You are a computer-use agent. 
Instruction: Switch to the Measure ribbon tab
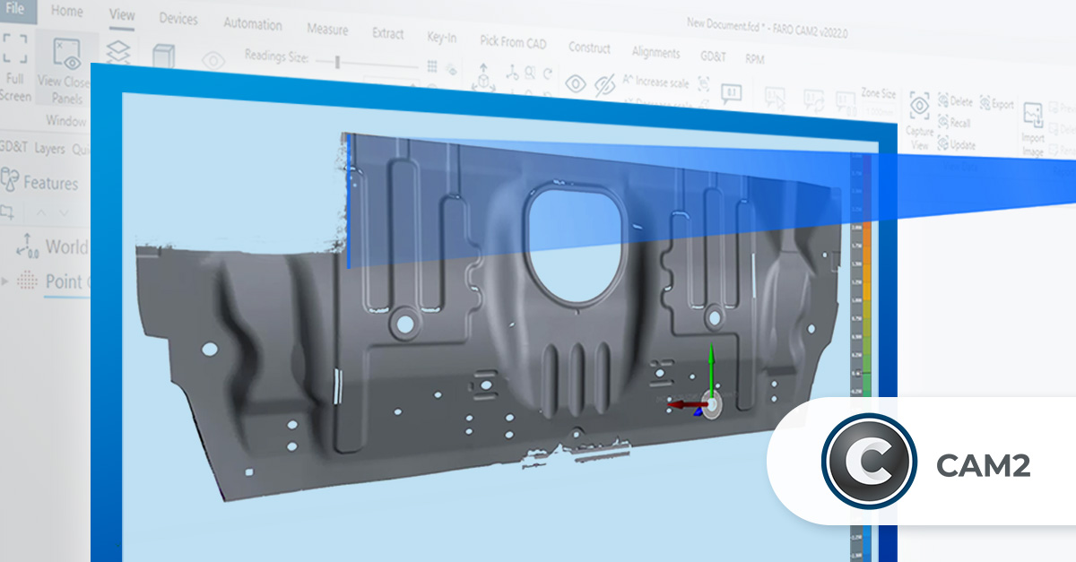(327, 30)
